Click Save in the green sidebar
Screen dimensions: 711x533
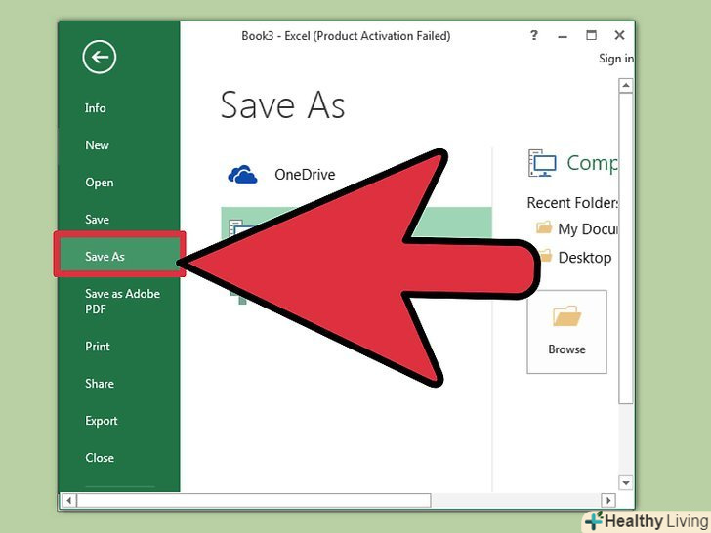(97, 220)
